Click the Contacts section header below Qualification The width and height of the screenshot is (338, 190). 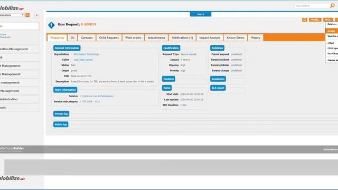(168, 79)
